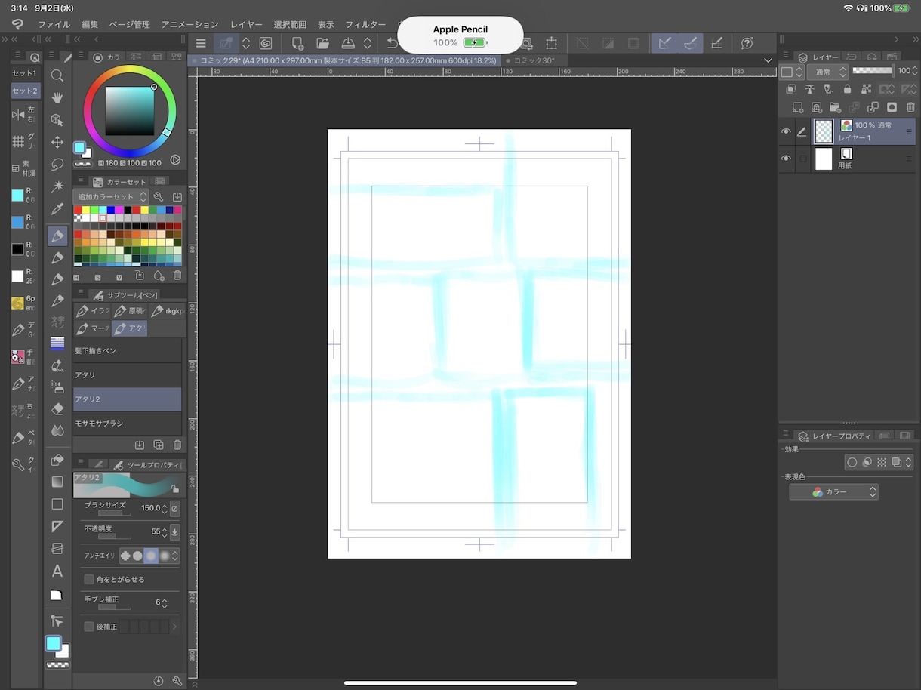Select the Figure rectangle tool
Image resolution: width=921 pixels, height=690 pixels.
[x=57, y=504]
